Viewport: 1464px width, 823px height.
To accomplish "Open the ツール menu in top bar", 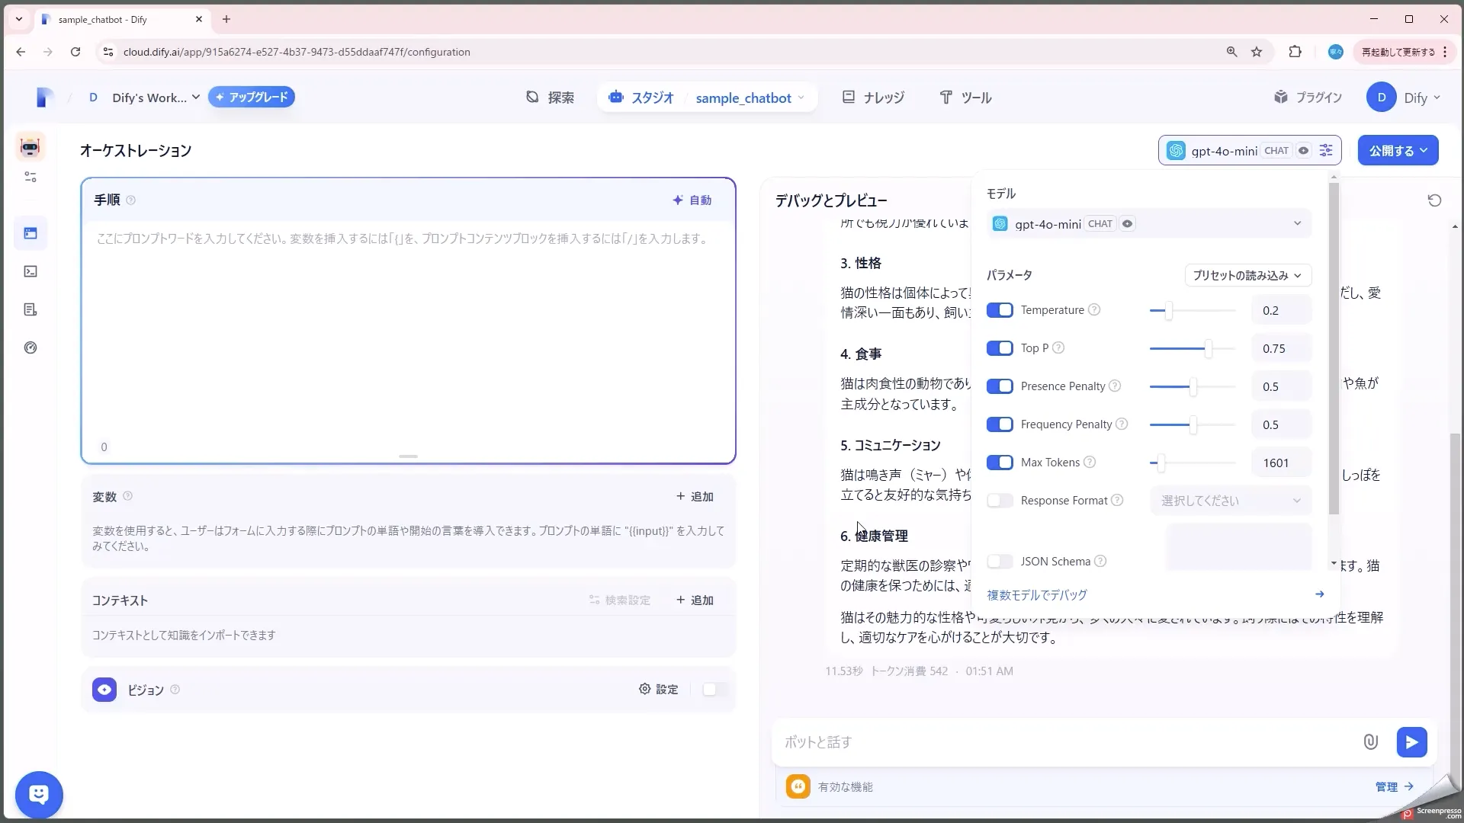I will [x=965, y=97].
